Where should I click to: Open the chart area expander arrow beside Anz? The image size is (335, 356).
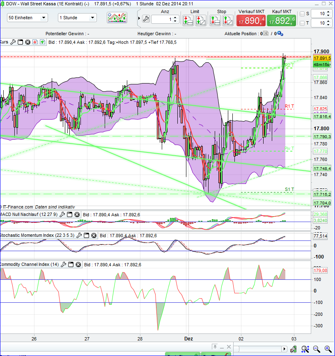point(140,18)
